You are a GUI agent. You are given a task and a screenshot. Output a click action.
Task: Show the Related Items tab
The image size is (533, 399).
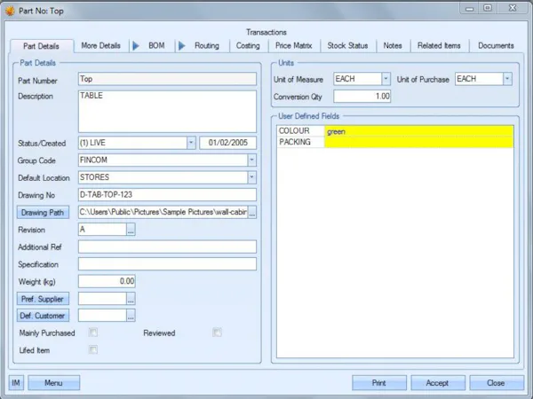click(x=439, y=45)
